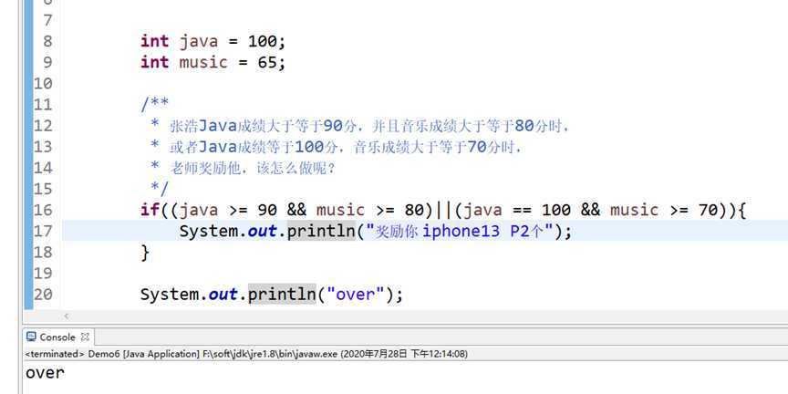Click line number 18 in gutter
The height and width of the screenshot is (394, 788).
tap(43, 252)
